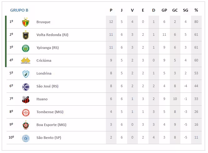
Task: Click the Ypiranga green crest icon
Action: click(26, 48)
